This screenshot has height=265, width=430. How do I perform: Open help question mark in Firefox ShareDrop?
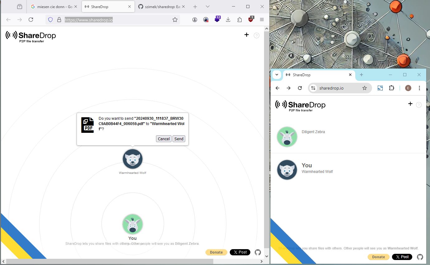point(257,35)
